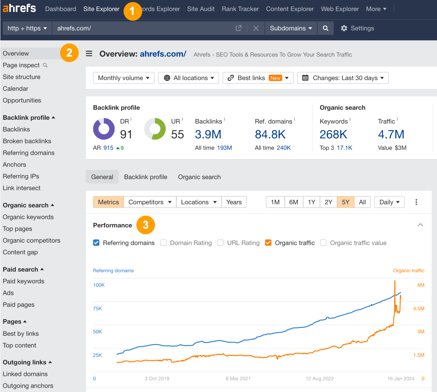This screenshot has width=437, height=392.
Task: Open Settings via the gear icon
Action: pyautogui.click(x=344, y=28)
